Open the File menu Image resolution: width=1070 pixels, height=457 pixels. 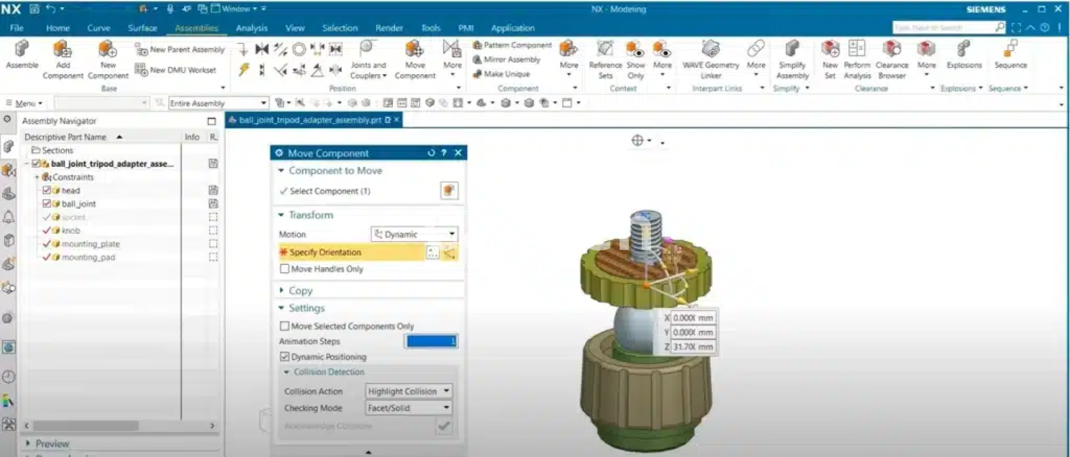click(17, 28)
